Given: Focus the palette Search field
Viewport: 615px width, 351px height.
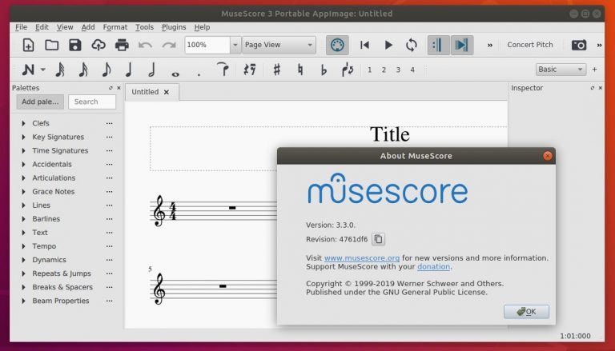Looking at the screenshot, I should click(x=92, y=102).
